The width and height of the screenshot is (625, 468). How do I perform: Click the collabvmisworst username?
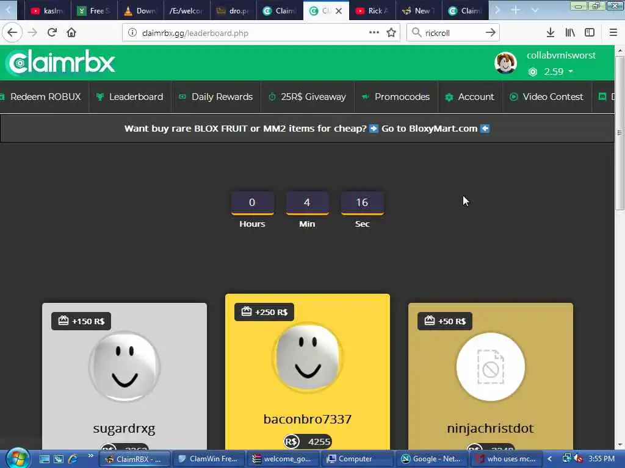click(561, 55)
